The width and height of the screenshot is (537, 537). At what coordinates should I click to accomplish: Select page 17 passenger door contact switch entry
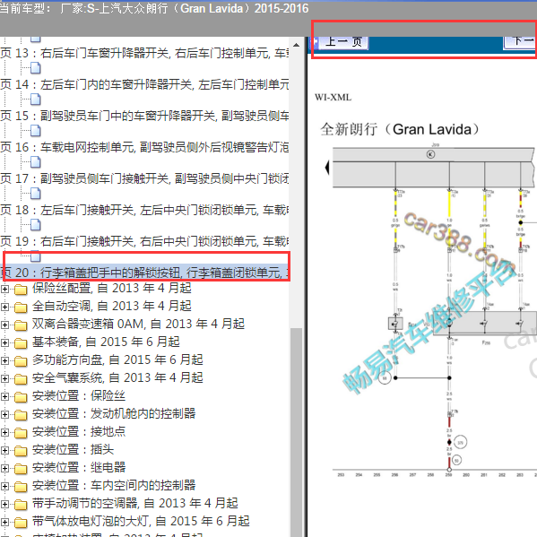(144, 178)
